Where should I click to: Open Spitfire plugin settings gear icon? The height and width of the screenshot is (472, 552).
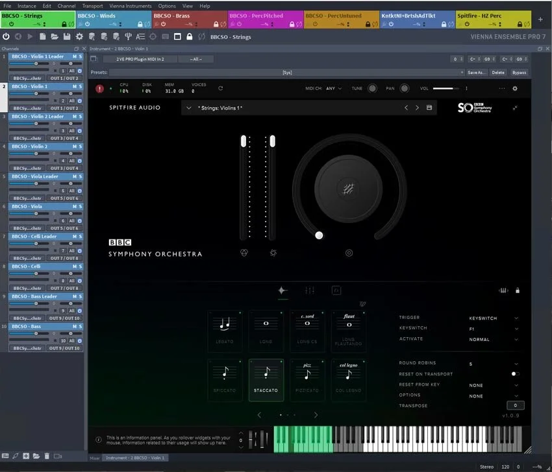point(515,89)
